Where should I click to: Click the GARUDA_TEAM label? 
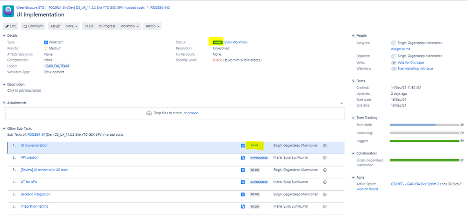pos(57,66)
